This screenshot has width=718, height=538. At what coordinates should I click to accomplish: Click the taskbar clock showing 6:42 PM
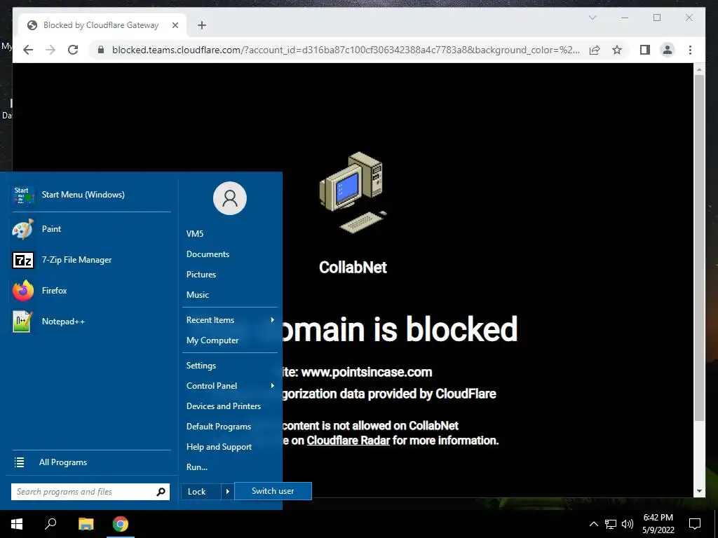tap(658, 524)
